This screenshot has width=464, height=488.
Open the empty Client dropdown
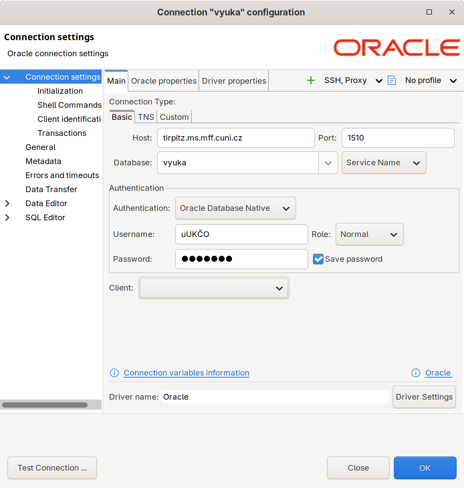click(214, 288)
